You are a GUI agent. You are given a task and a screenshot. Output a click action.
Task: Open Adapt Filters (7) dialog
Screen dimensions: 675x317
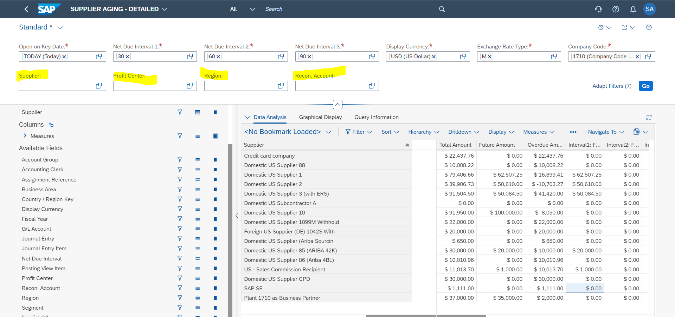pyautogui.click(x=612, y=86)
